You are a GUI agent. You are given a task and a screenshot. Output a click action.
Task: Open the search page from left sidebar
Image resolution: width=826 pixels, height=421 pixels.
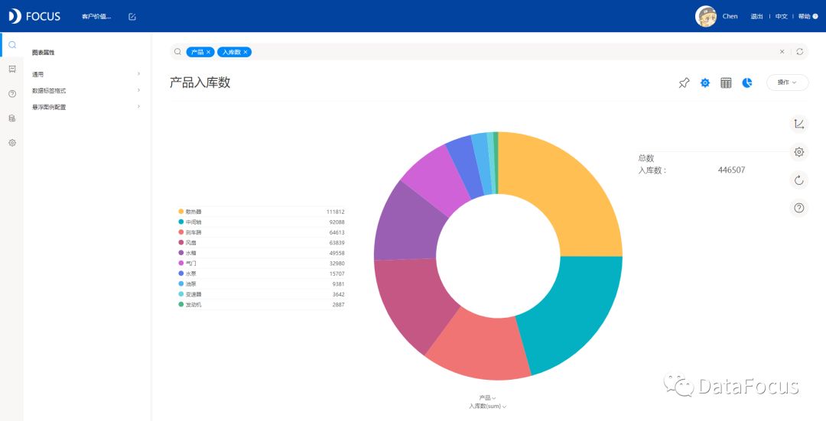pyautogui.click(x=12, y=45)
